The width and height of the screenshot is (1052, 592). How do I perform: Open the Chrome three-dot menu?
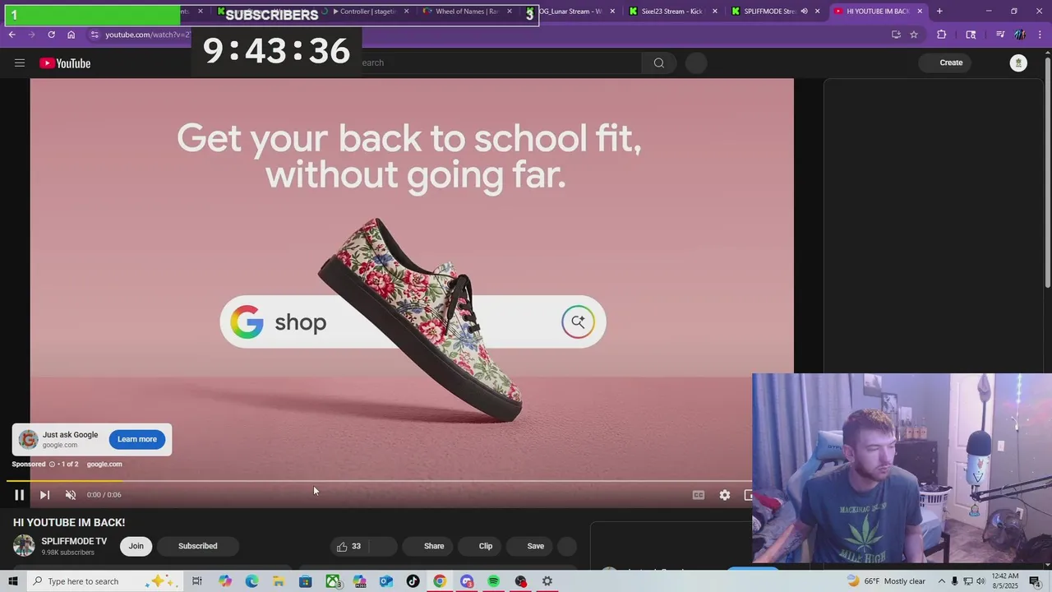coord(1040,35)
